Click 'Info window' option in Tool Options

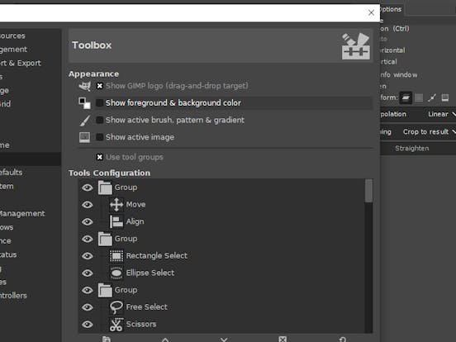coord(399,75)
